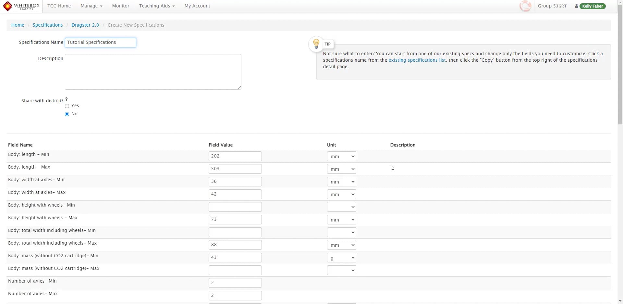The width and height of the screenshot is (623, 304).
Task: Click the question mark help icon near Share with district
Action: coord(66,99)
